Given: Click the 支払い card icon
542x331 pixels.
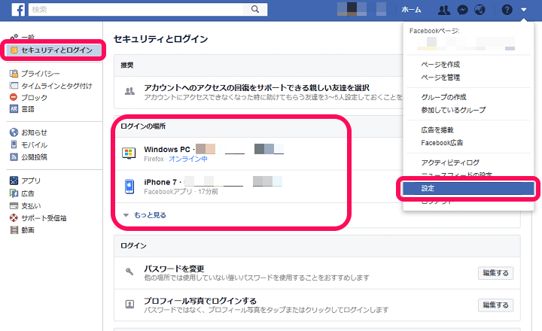Looking at the screenshot, I should point(14,205).
